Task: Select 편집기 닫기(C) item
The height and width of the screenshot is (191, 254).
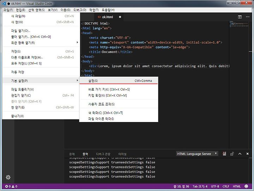Action: coord(41,95)
